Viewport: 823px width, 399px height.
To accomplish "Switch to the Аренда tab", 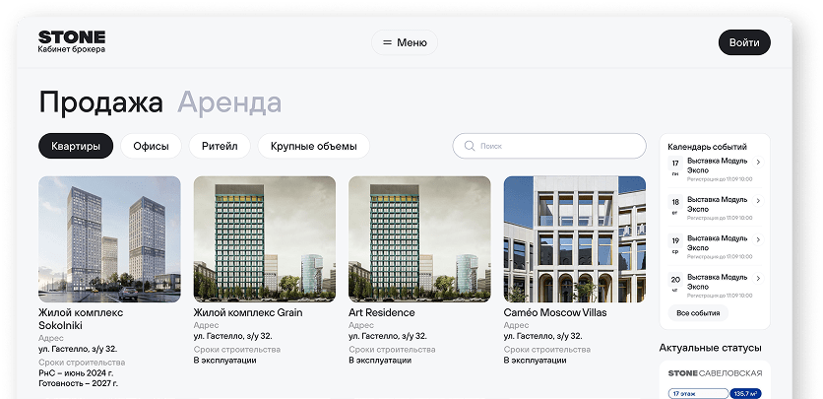I will point(229,102).
